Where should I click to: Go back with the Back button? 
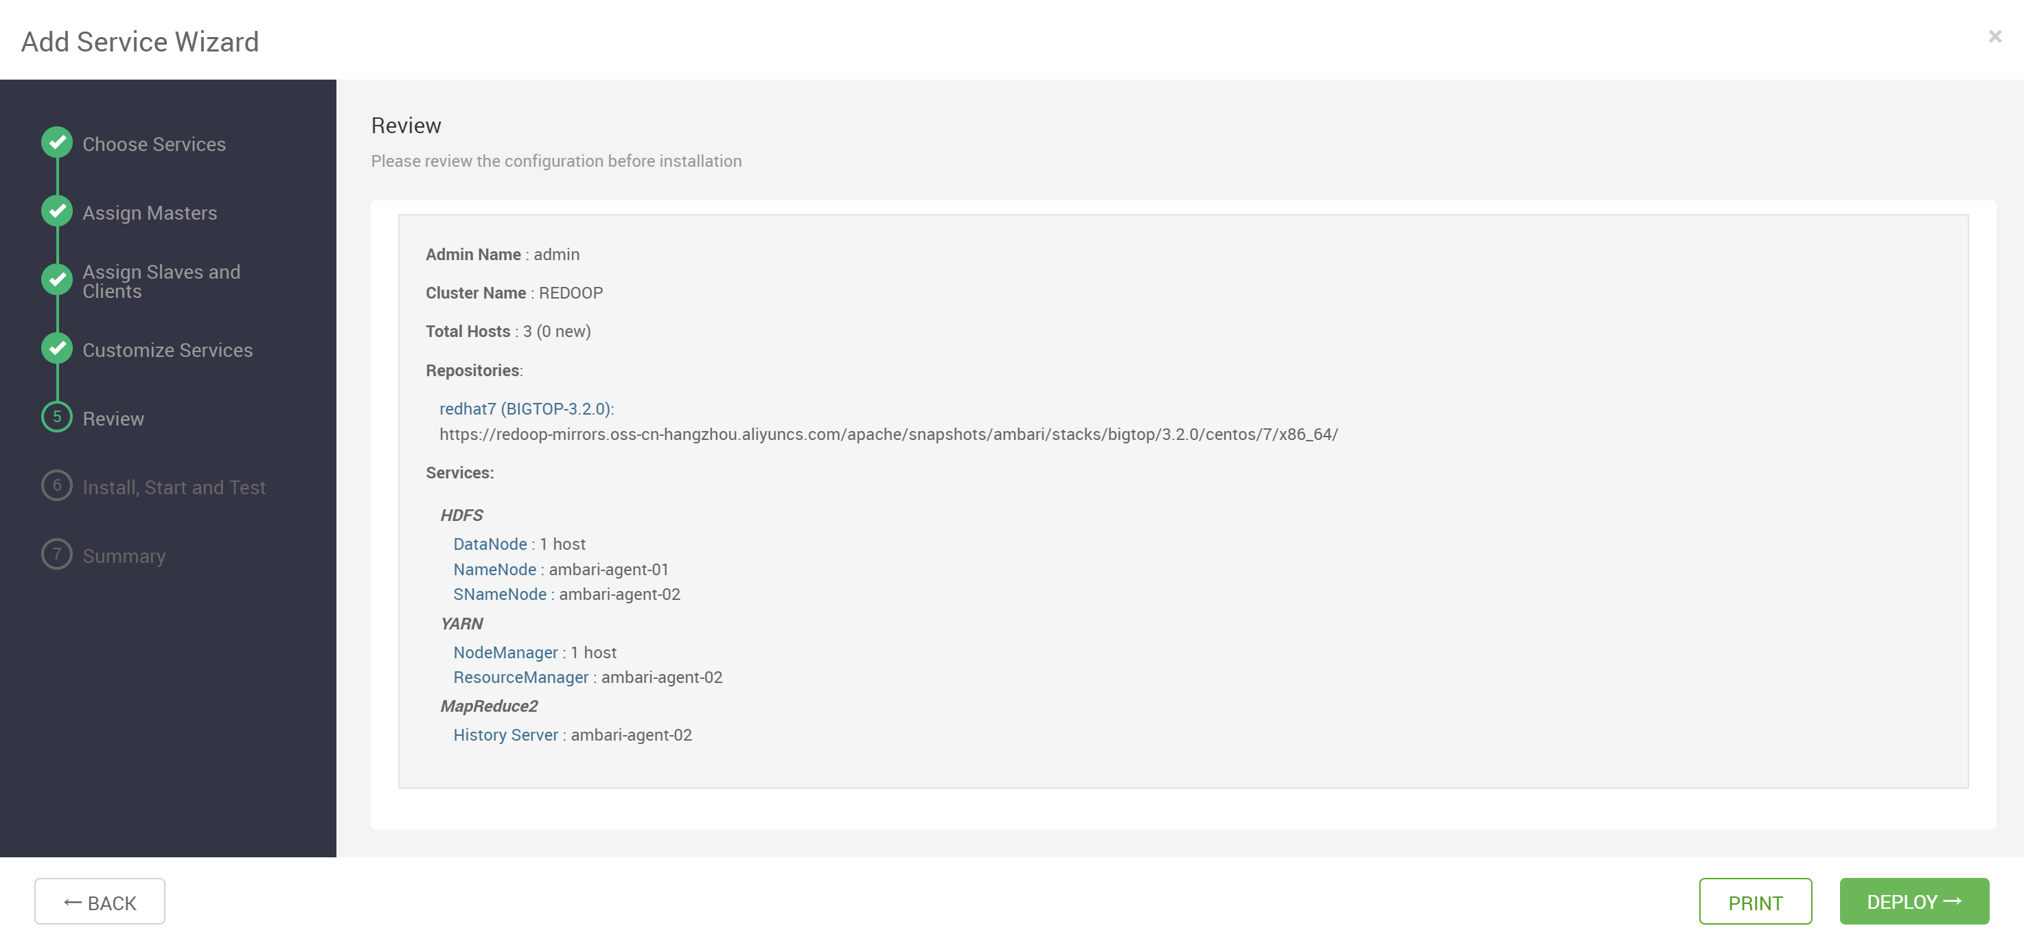tap(100, 902)
